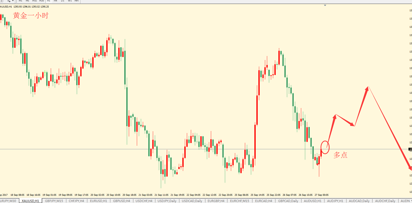The image size is (412, 203).
Task: Open the dropdown arrow left of timeframes
Action: coord(13,1)
